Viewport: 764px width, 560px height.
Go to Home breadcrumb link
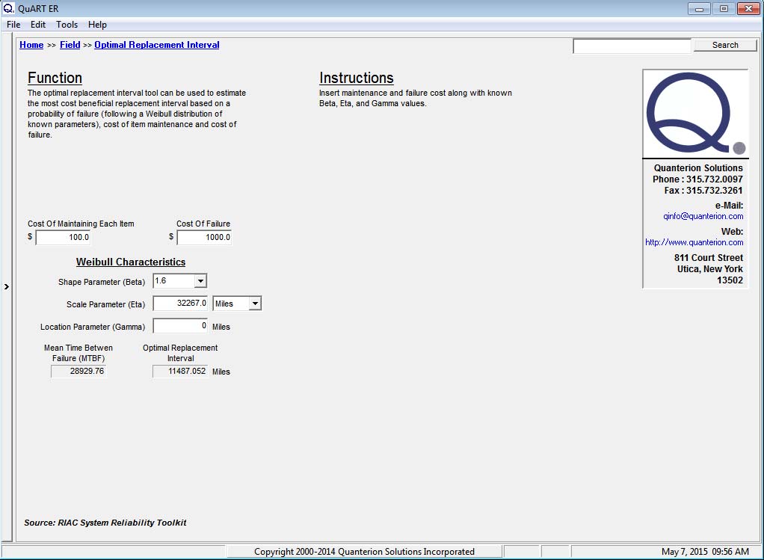[x=31, y=45]
